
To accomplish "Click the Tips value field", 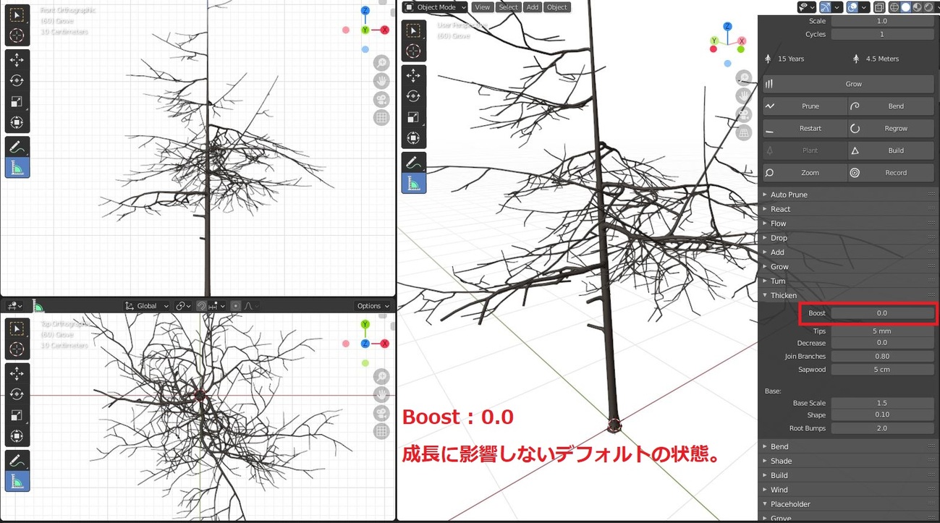I will [x=882, y=331].
